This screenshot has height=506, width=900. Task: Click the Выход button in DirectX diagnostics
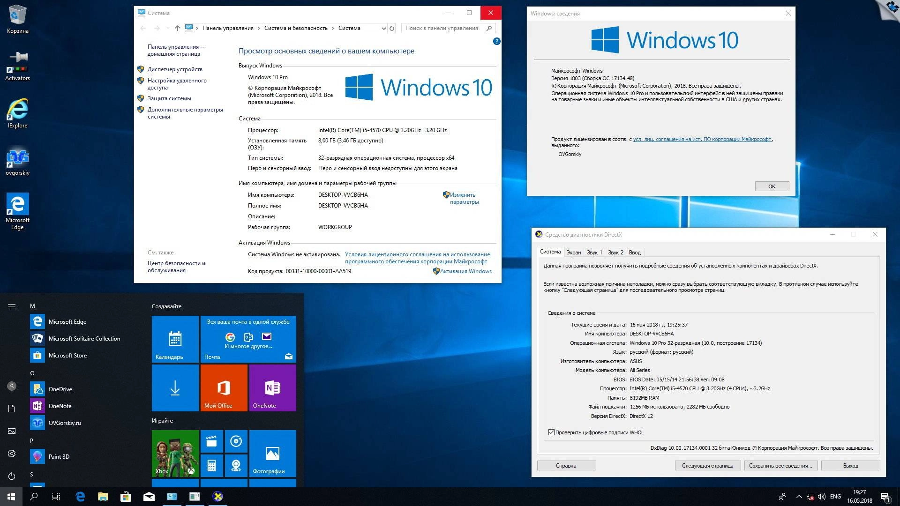tap(850, 466)
